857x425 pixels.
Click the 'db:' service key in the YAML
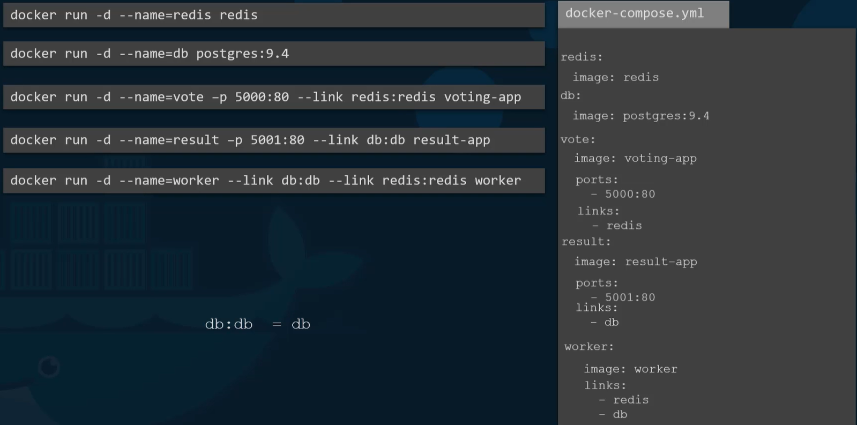click(571, 95)
